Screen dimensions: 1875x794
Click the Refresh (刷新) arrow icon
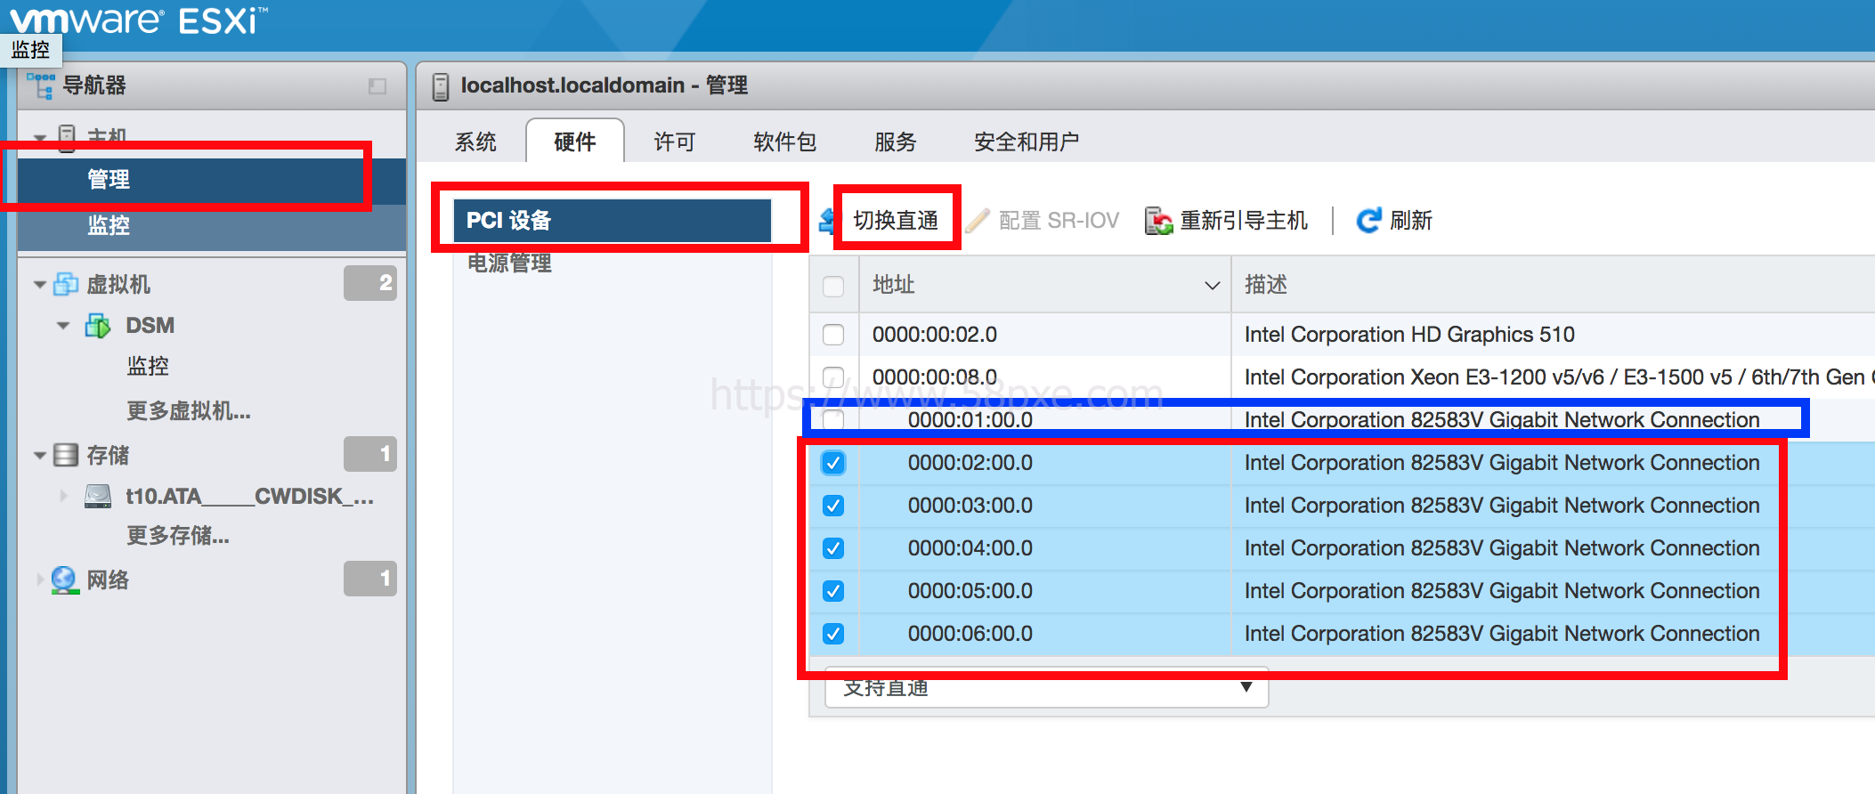(x=1368, y=220)
